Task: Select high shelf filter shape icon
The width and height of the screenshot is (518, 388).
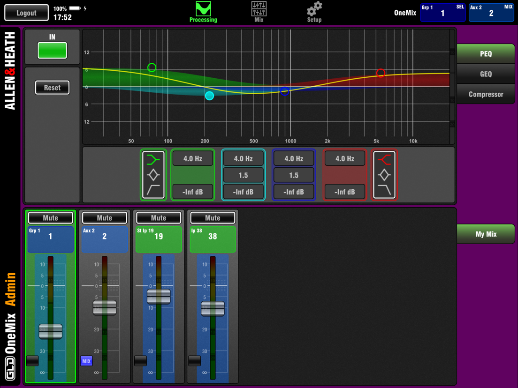Action: tap(384, 159)
